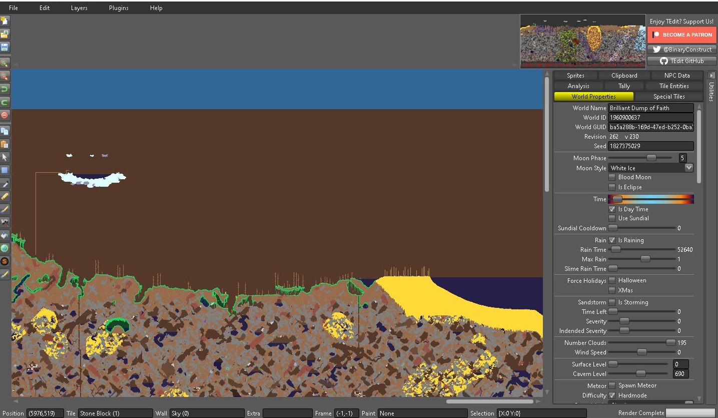The image size is (718, 418).
Task: Toggle the Is Raining checkbox
Action: 611,240
